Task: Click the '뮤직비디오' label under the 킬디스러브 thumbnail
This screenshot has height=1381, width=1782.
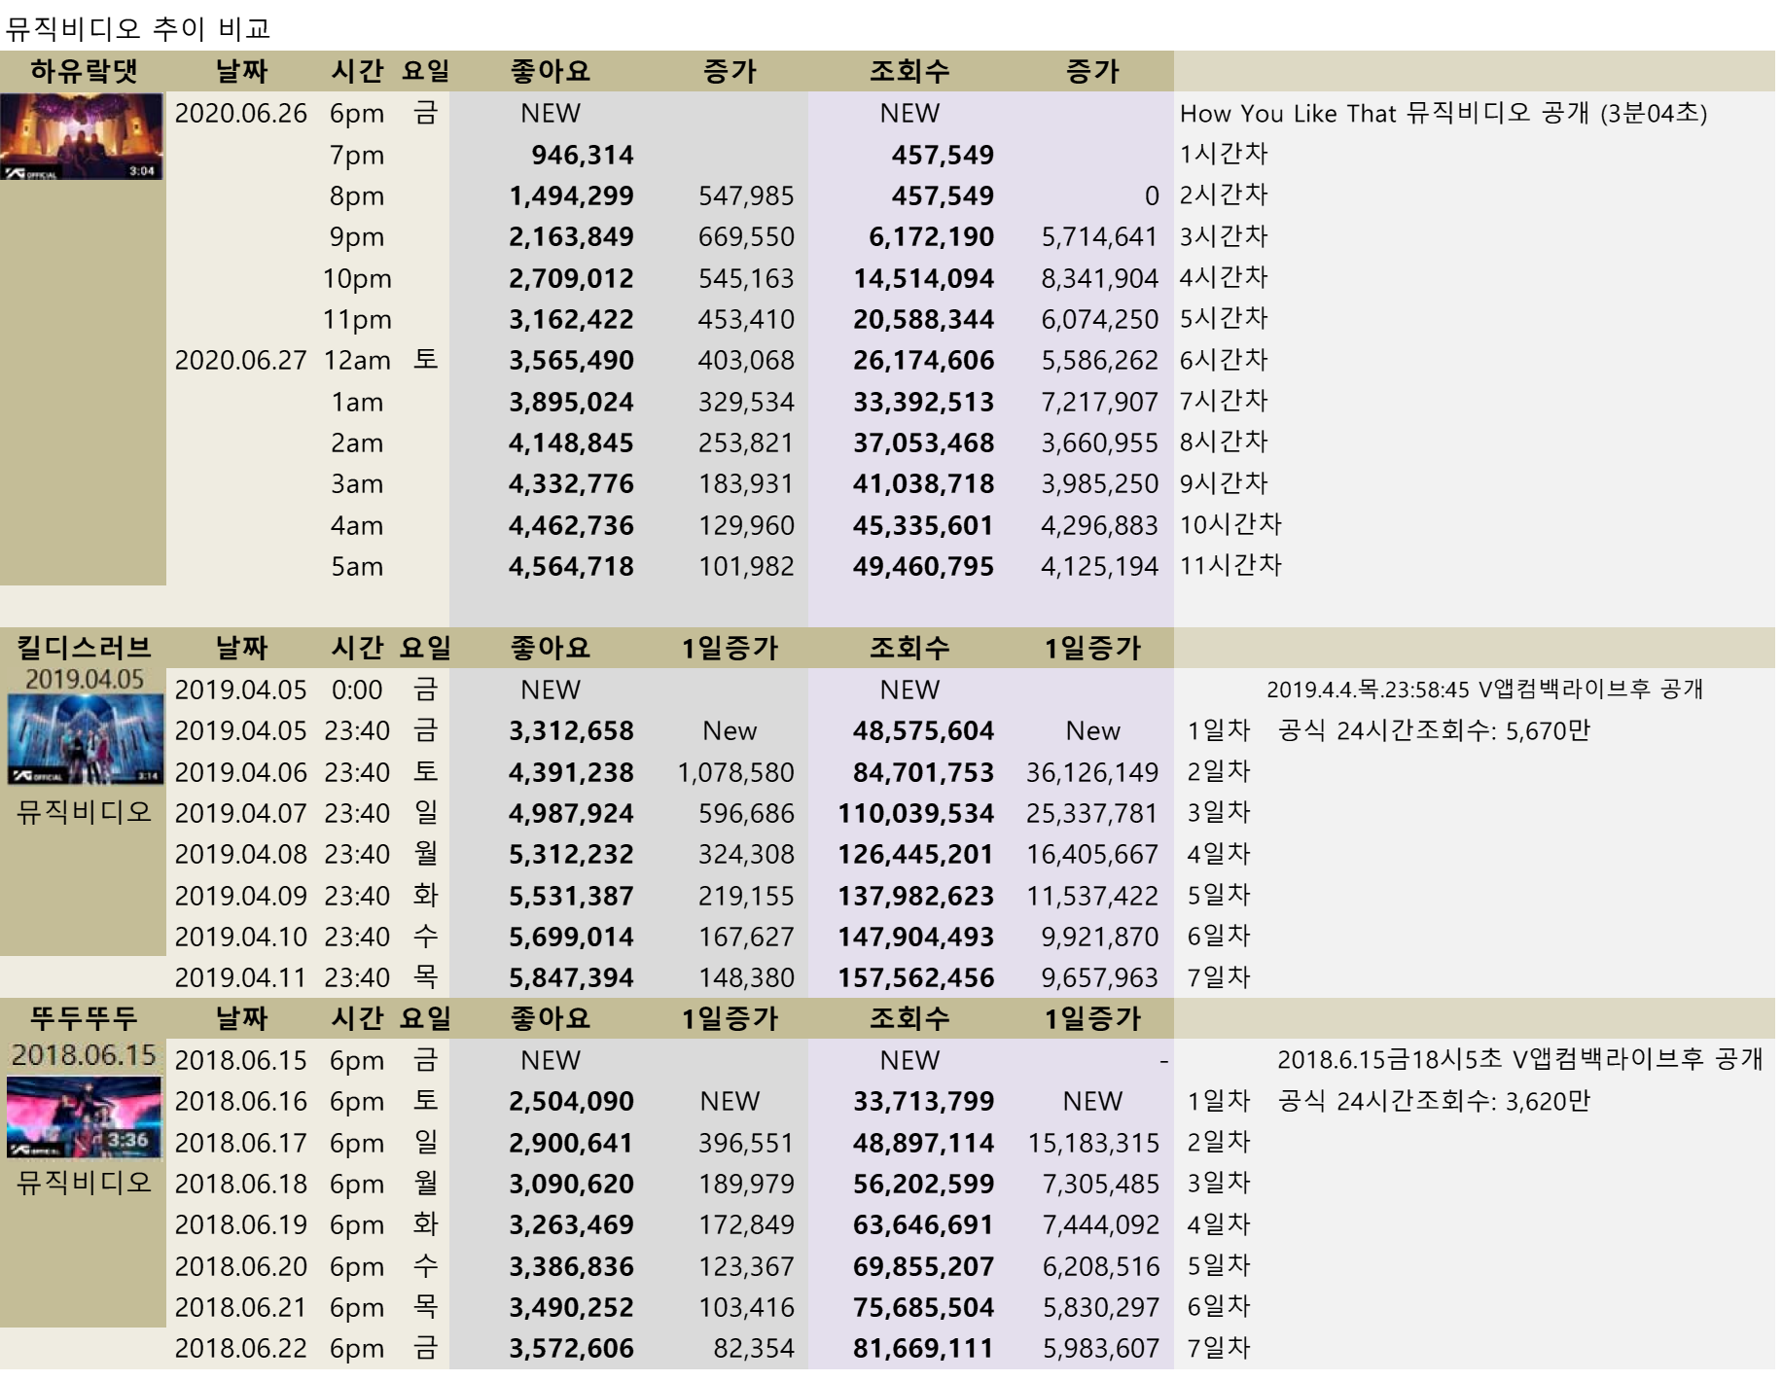Action: click(x=85, y=812)
